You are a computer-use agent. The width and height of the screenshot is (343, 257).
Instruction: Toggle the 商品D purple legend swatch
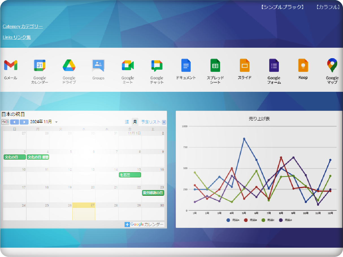pos(281,220)
